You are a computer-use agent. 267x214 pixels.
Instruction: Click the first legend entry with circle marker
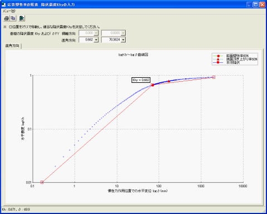pyautogui.click(x=235, y=56)
